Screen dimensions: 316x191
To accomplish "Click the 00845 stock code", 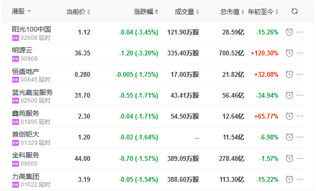I will (x=29, y=80).
